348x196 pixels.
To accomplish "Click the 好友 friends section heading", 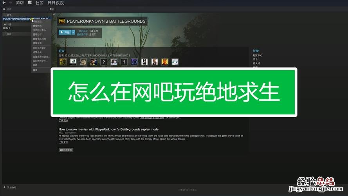I will (61, 51).
